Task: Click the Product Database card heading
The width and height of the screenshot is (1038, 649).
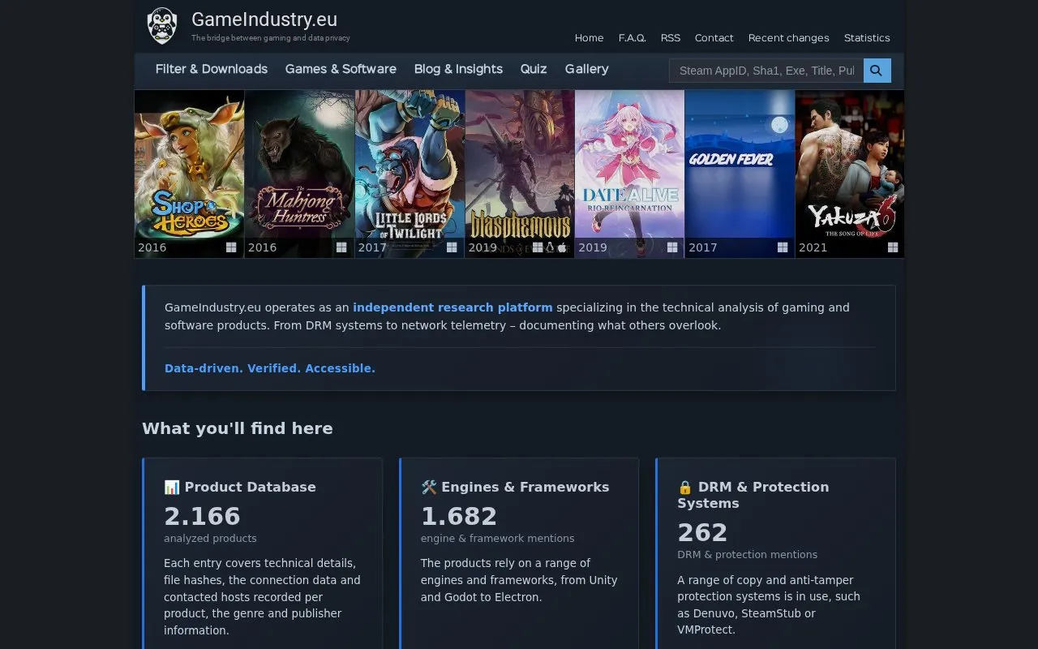Action: tap(240, 487)
